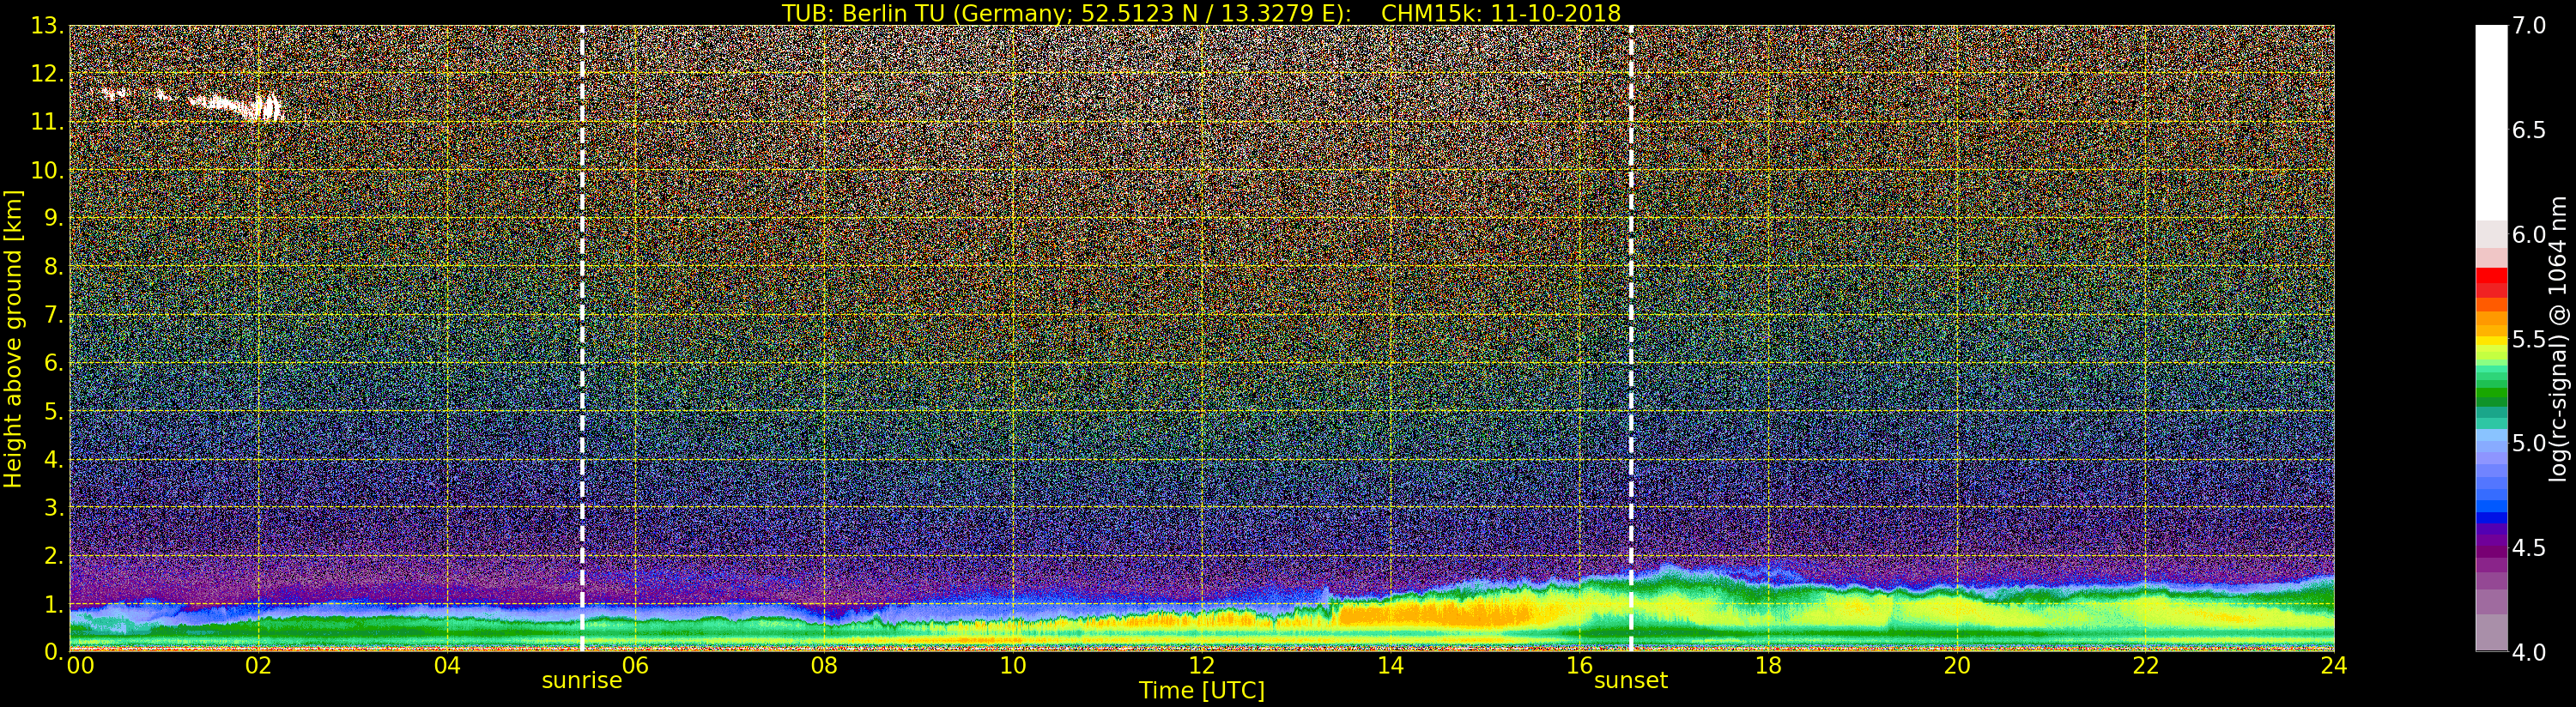
Task: Click the time axis tick '18'
Action: [1768, 666]
